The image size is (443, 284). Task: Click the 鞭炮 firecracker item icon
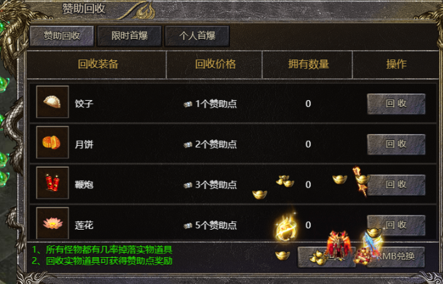click(53, 183)
